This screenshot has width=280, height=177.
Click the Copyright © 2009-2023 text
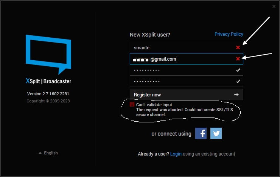click(48, 101)
